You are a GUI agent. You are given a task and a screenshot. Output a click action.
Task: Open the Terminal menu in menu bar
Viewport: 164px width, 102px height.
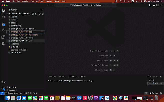[48, 1]
